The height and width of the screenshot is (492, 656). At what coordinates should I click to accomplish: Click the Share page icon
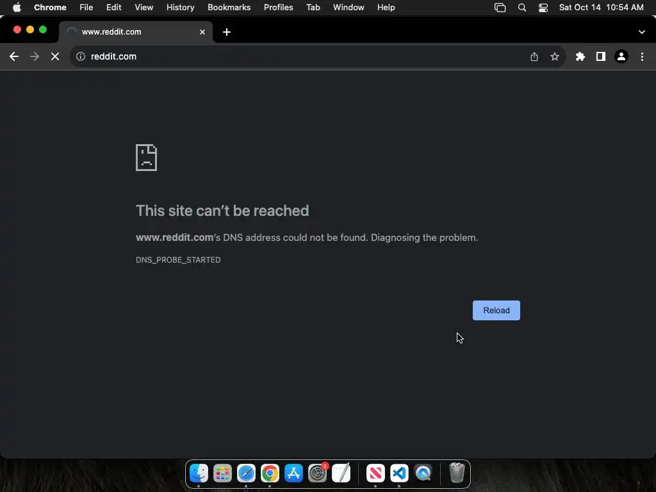point(534,56)
